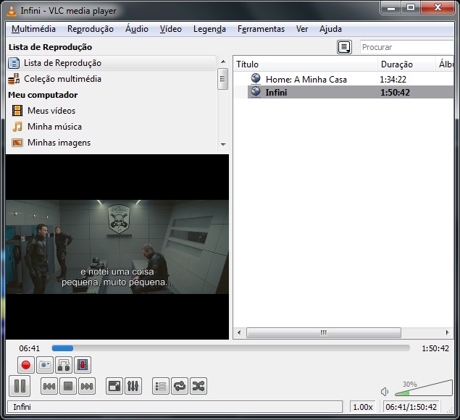This screenshot has height=420, width=460.
Task: Open Minha música folder entry
Action: tap(112, 127)
